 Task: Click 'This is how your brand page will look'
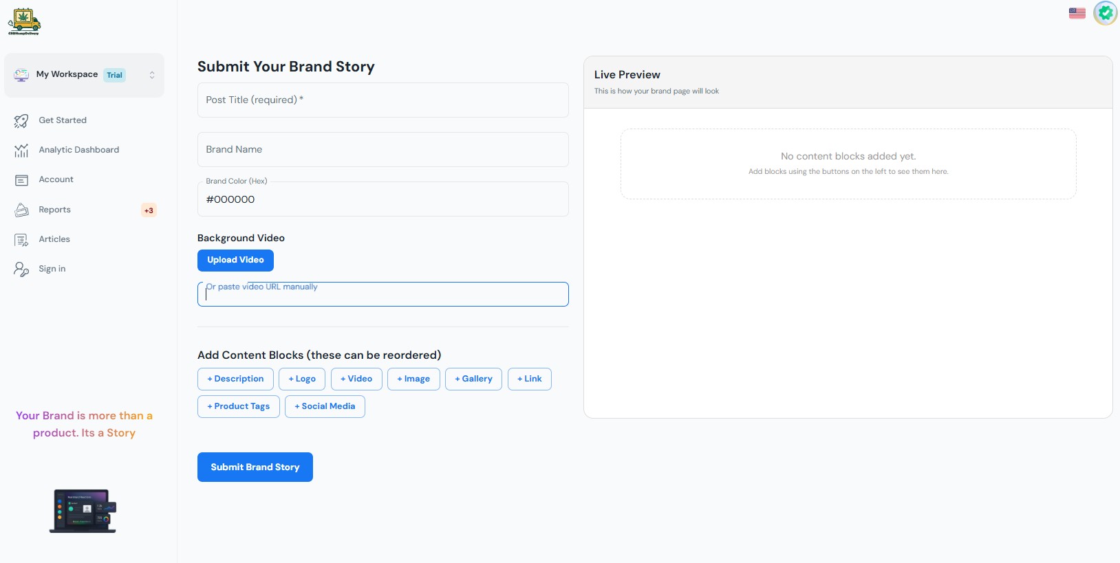point(656,91)
